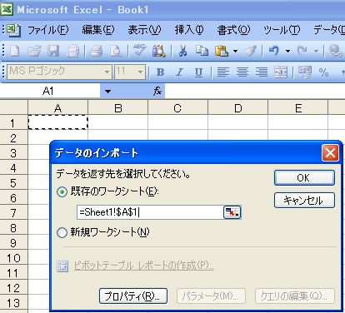Select the existing worksheet radio button
The width and height of the screenshot is (345, 313).
[x=62, y=191]
